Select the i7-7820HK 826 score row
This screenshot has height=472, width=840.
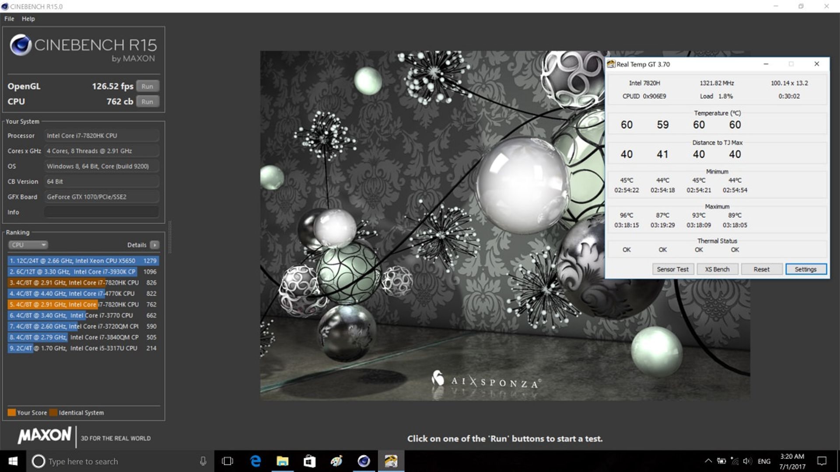[83, 282]
